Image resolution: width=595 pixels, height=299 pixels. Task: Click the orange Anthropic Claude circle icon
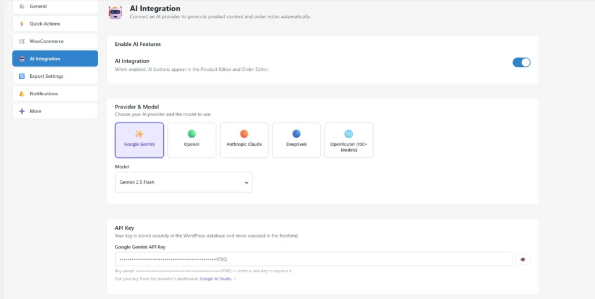point(244,134)
